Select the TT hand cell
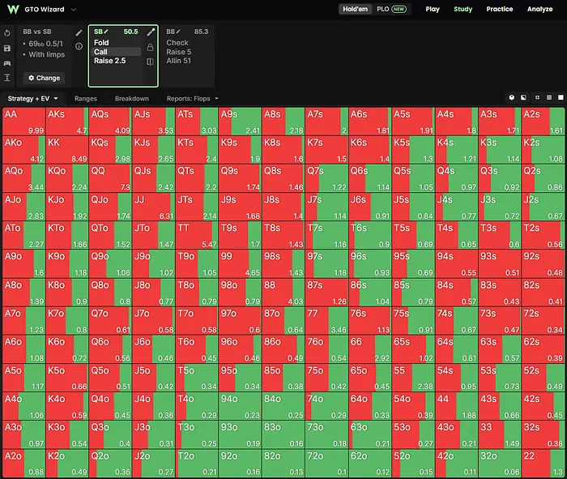The image size is (567, 479). [197, 235]
